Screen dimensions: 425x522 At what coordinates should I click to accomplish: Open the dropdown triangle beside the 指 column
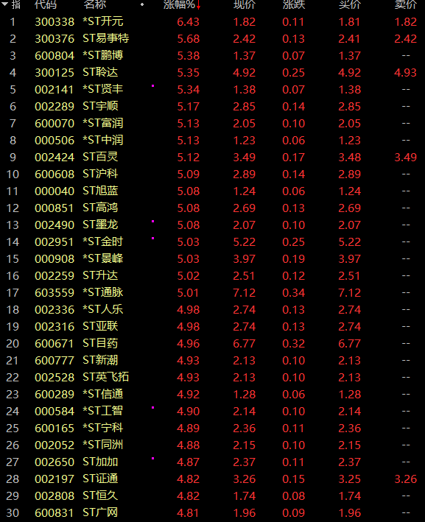(x=4, y=4)
